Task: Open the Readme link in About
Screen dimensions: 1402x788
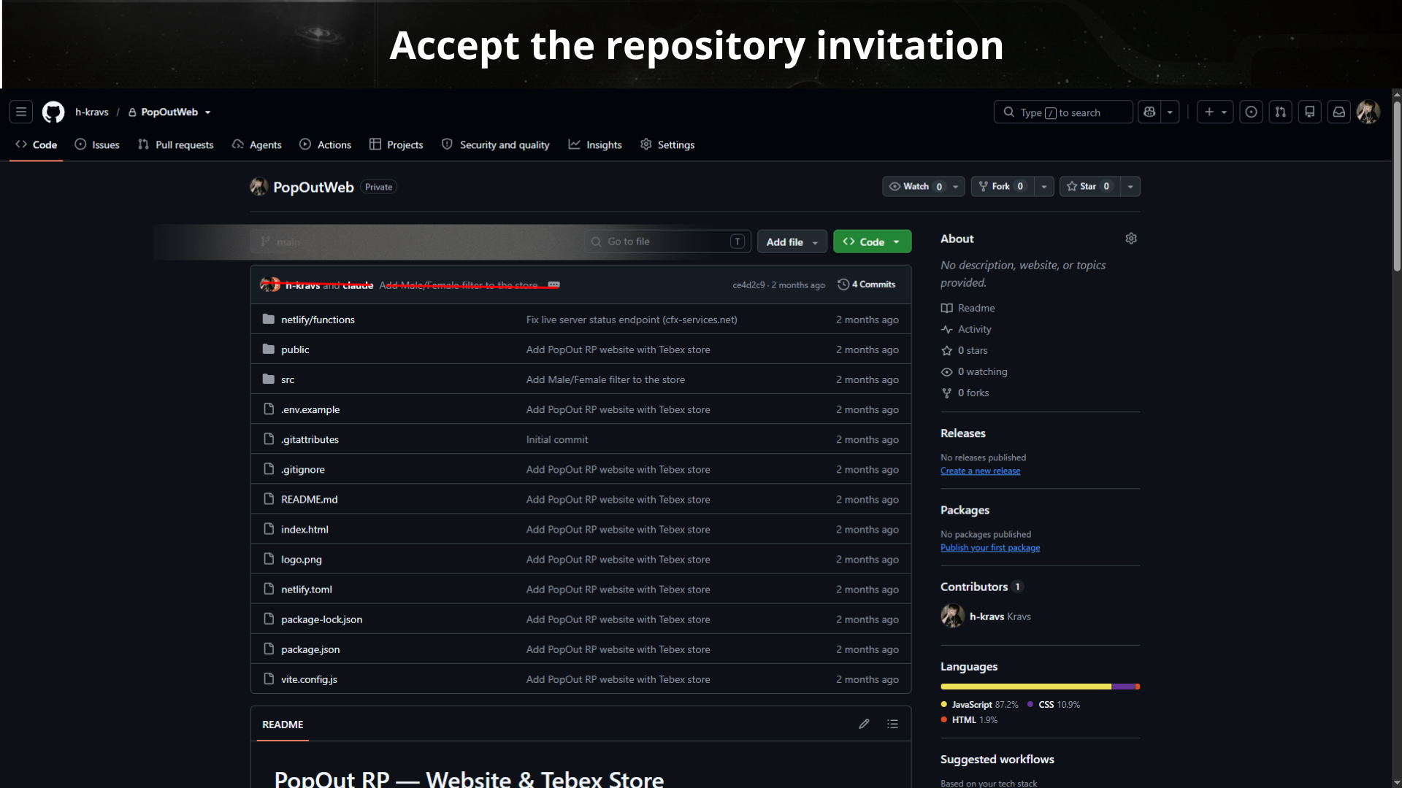Action: pyautogui.click(x=968, y=308)
